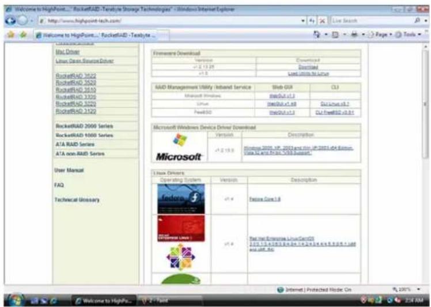Click the Fedora logo image

181,199
